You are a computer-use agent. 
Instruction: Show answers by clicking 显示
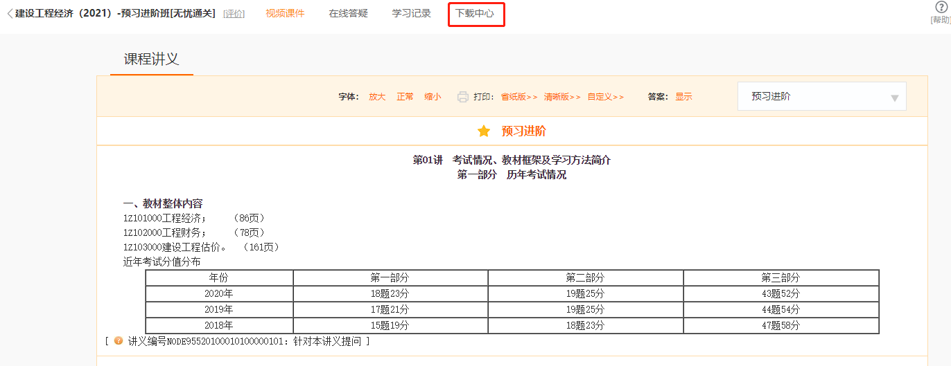pyautogui.click(x=683, y=97)
